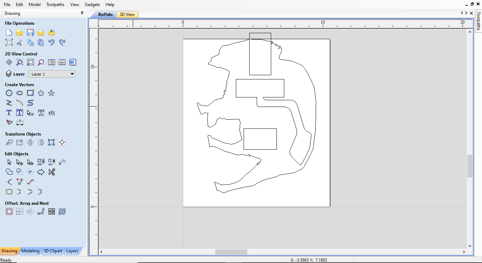Select the Draw Rectangle tool
The height and width of the screenshot is (263, 482).
pos(30,93)
